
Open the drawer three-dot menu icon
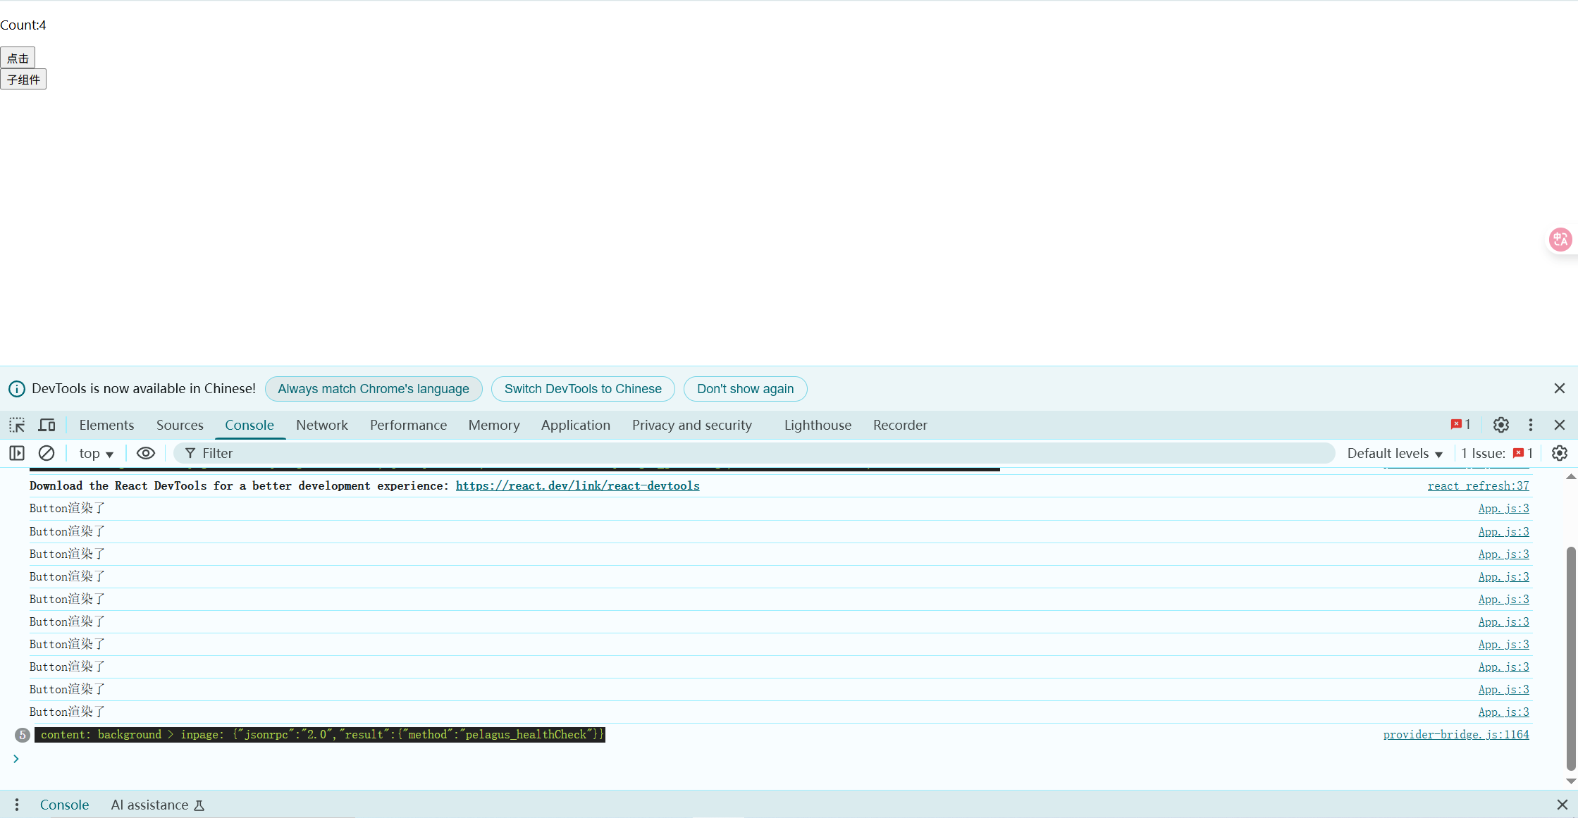[17, 805]
